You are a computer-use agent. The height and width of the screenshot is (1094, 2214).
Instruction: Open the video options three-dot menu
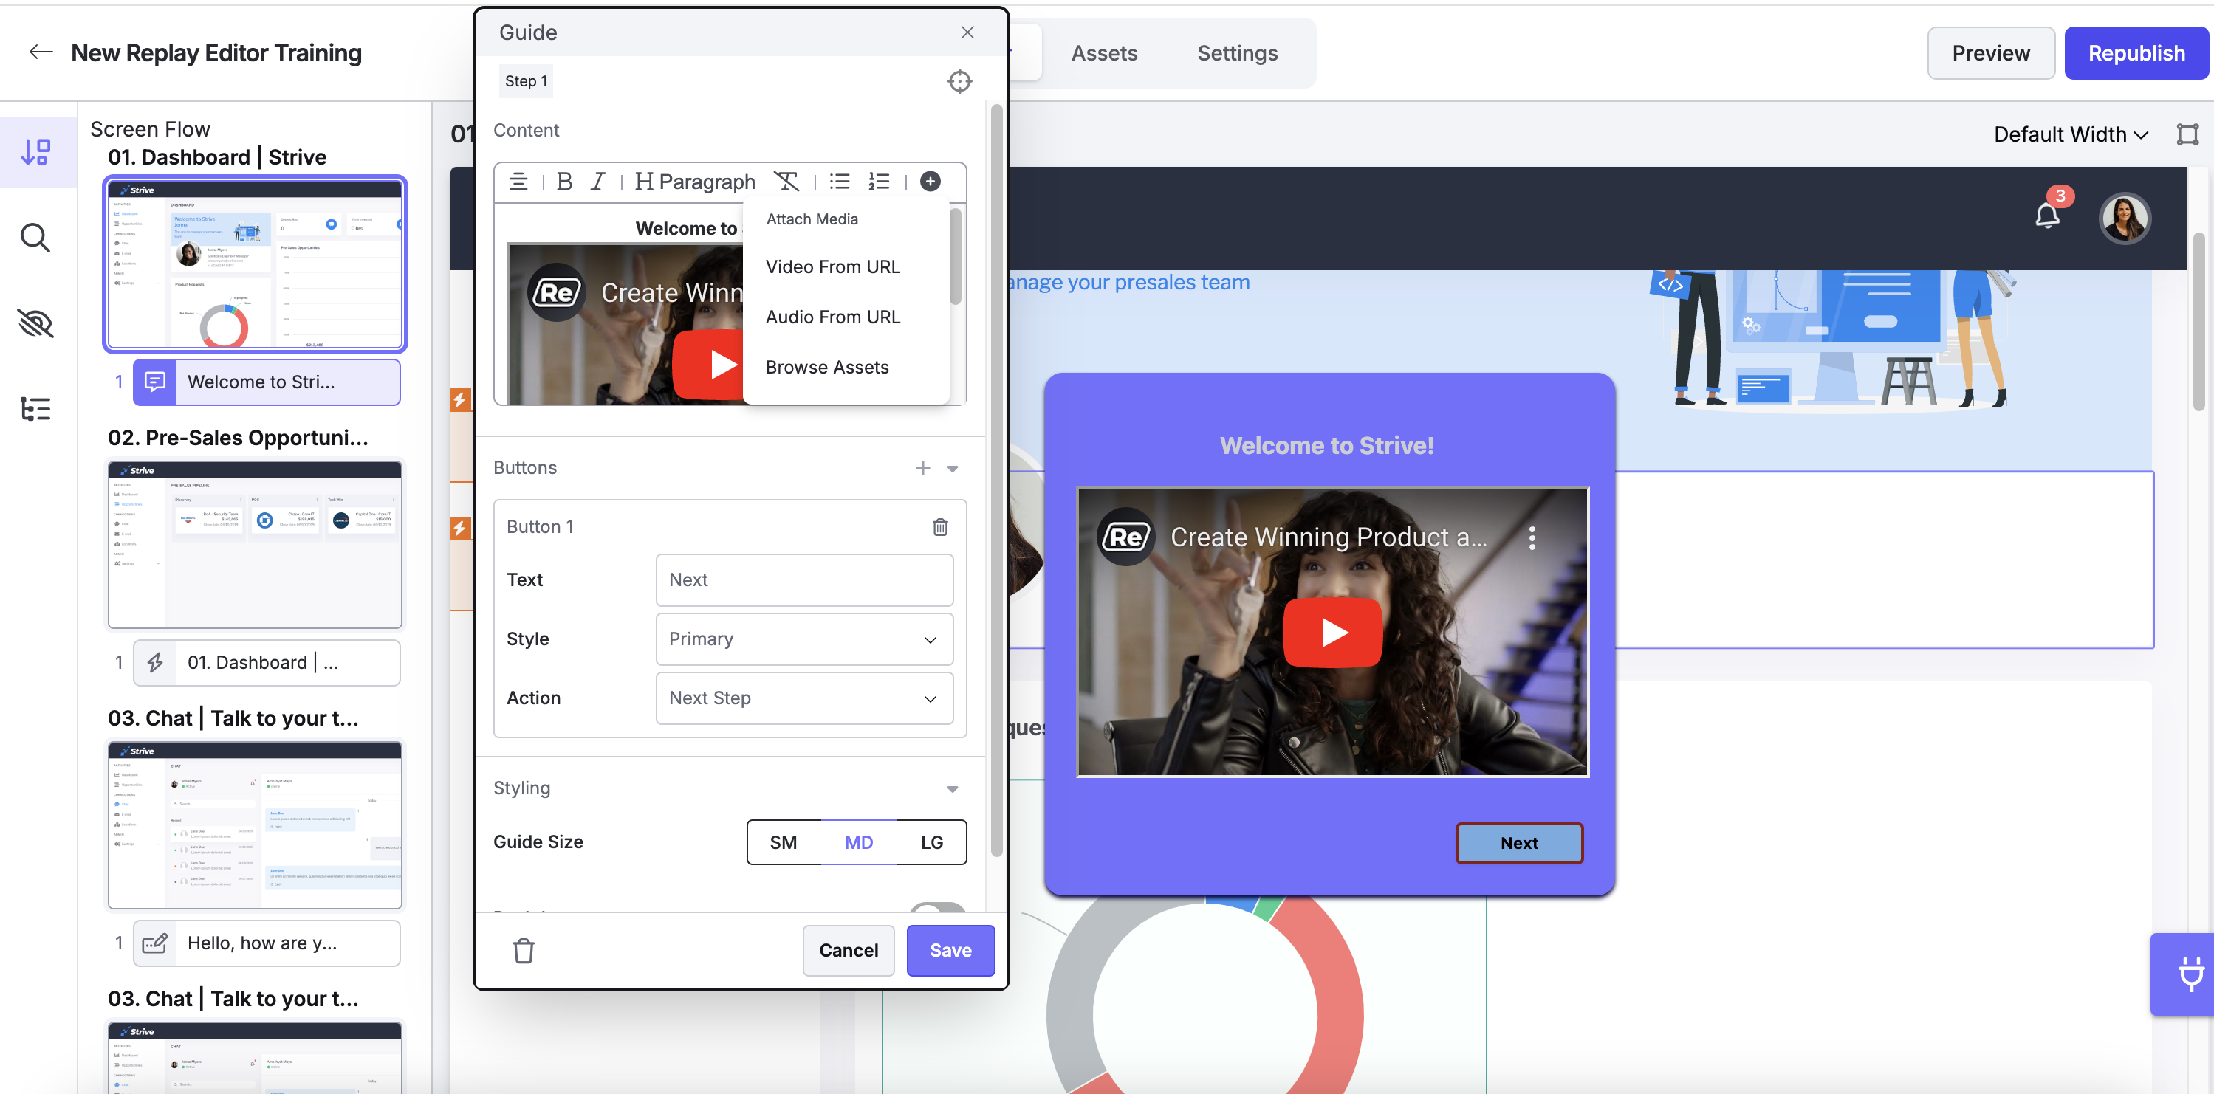pos(1532,538)
